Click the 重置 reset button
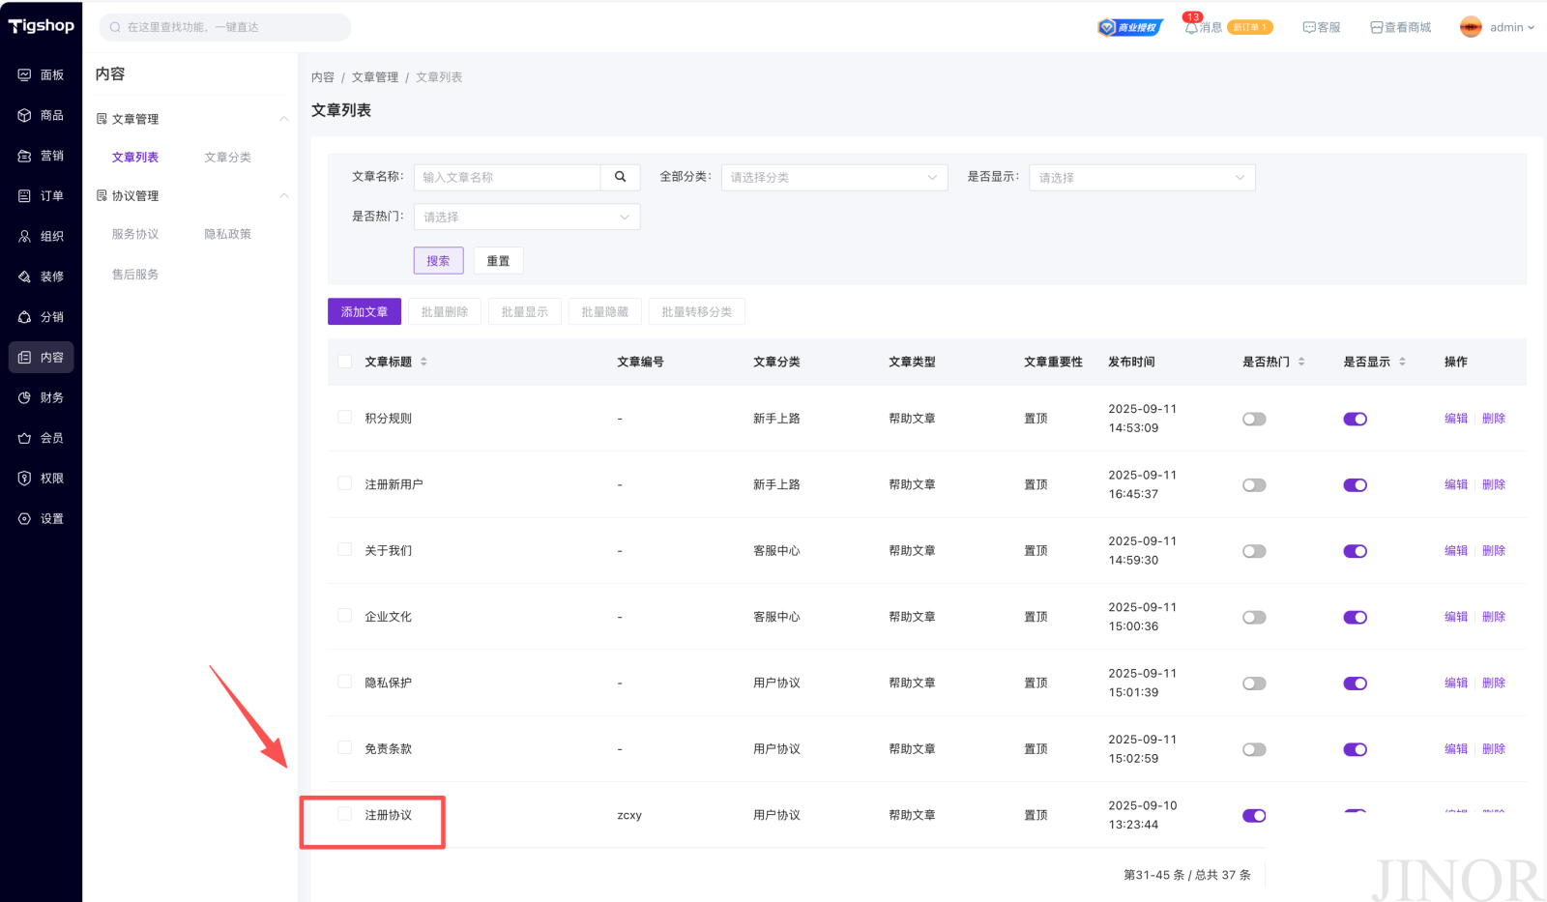 tap(499, 260)
